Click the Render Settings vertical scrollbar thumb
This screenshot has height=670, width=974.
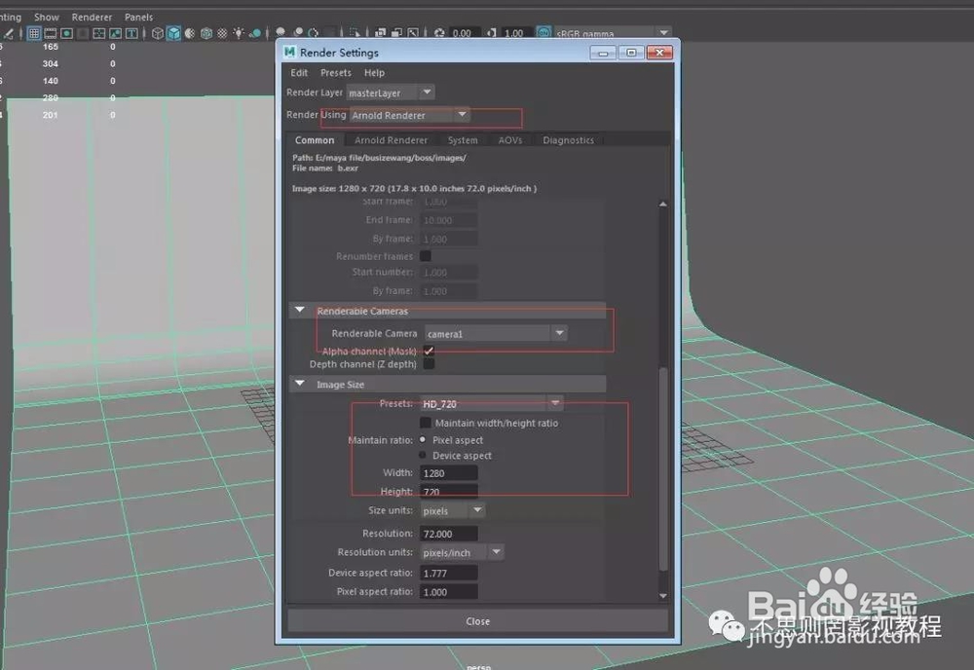662,468
